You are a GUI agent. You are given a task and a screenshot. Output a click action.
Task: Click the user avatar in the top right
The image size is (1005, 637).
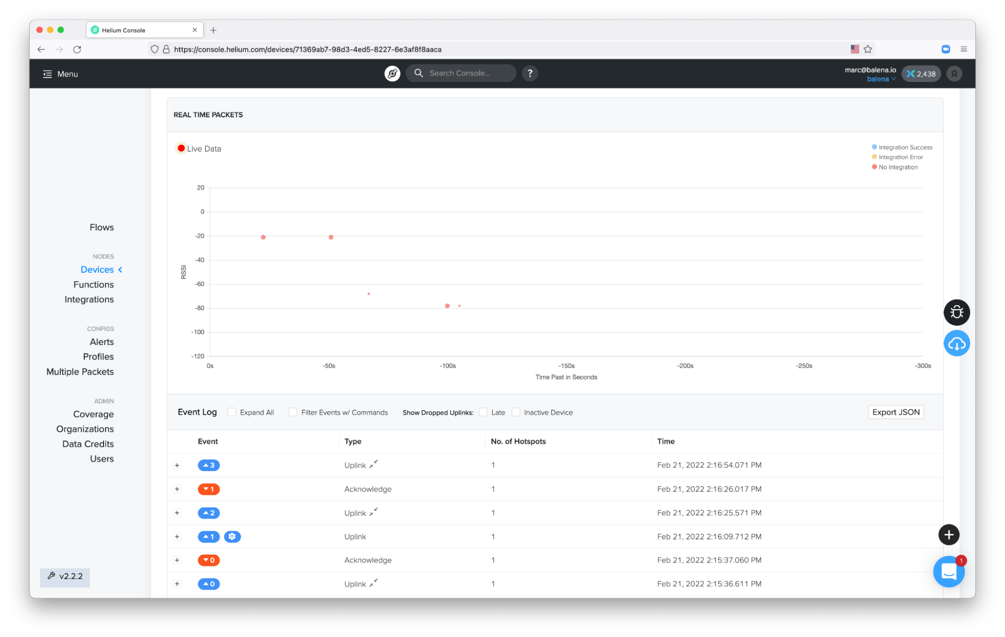click(954, 73)
